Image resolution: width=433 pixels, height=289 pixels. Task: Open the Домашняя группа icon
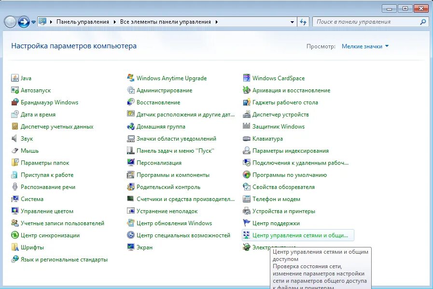coord(131,127)
